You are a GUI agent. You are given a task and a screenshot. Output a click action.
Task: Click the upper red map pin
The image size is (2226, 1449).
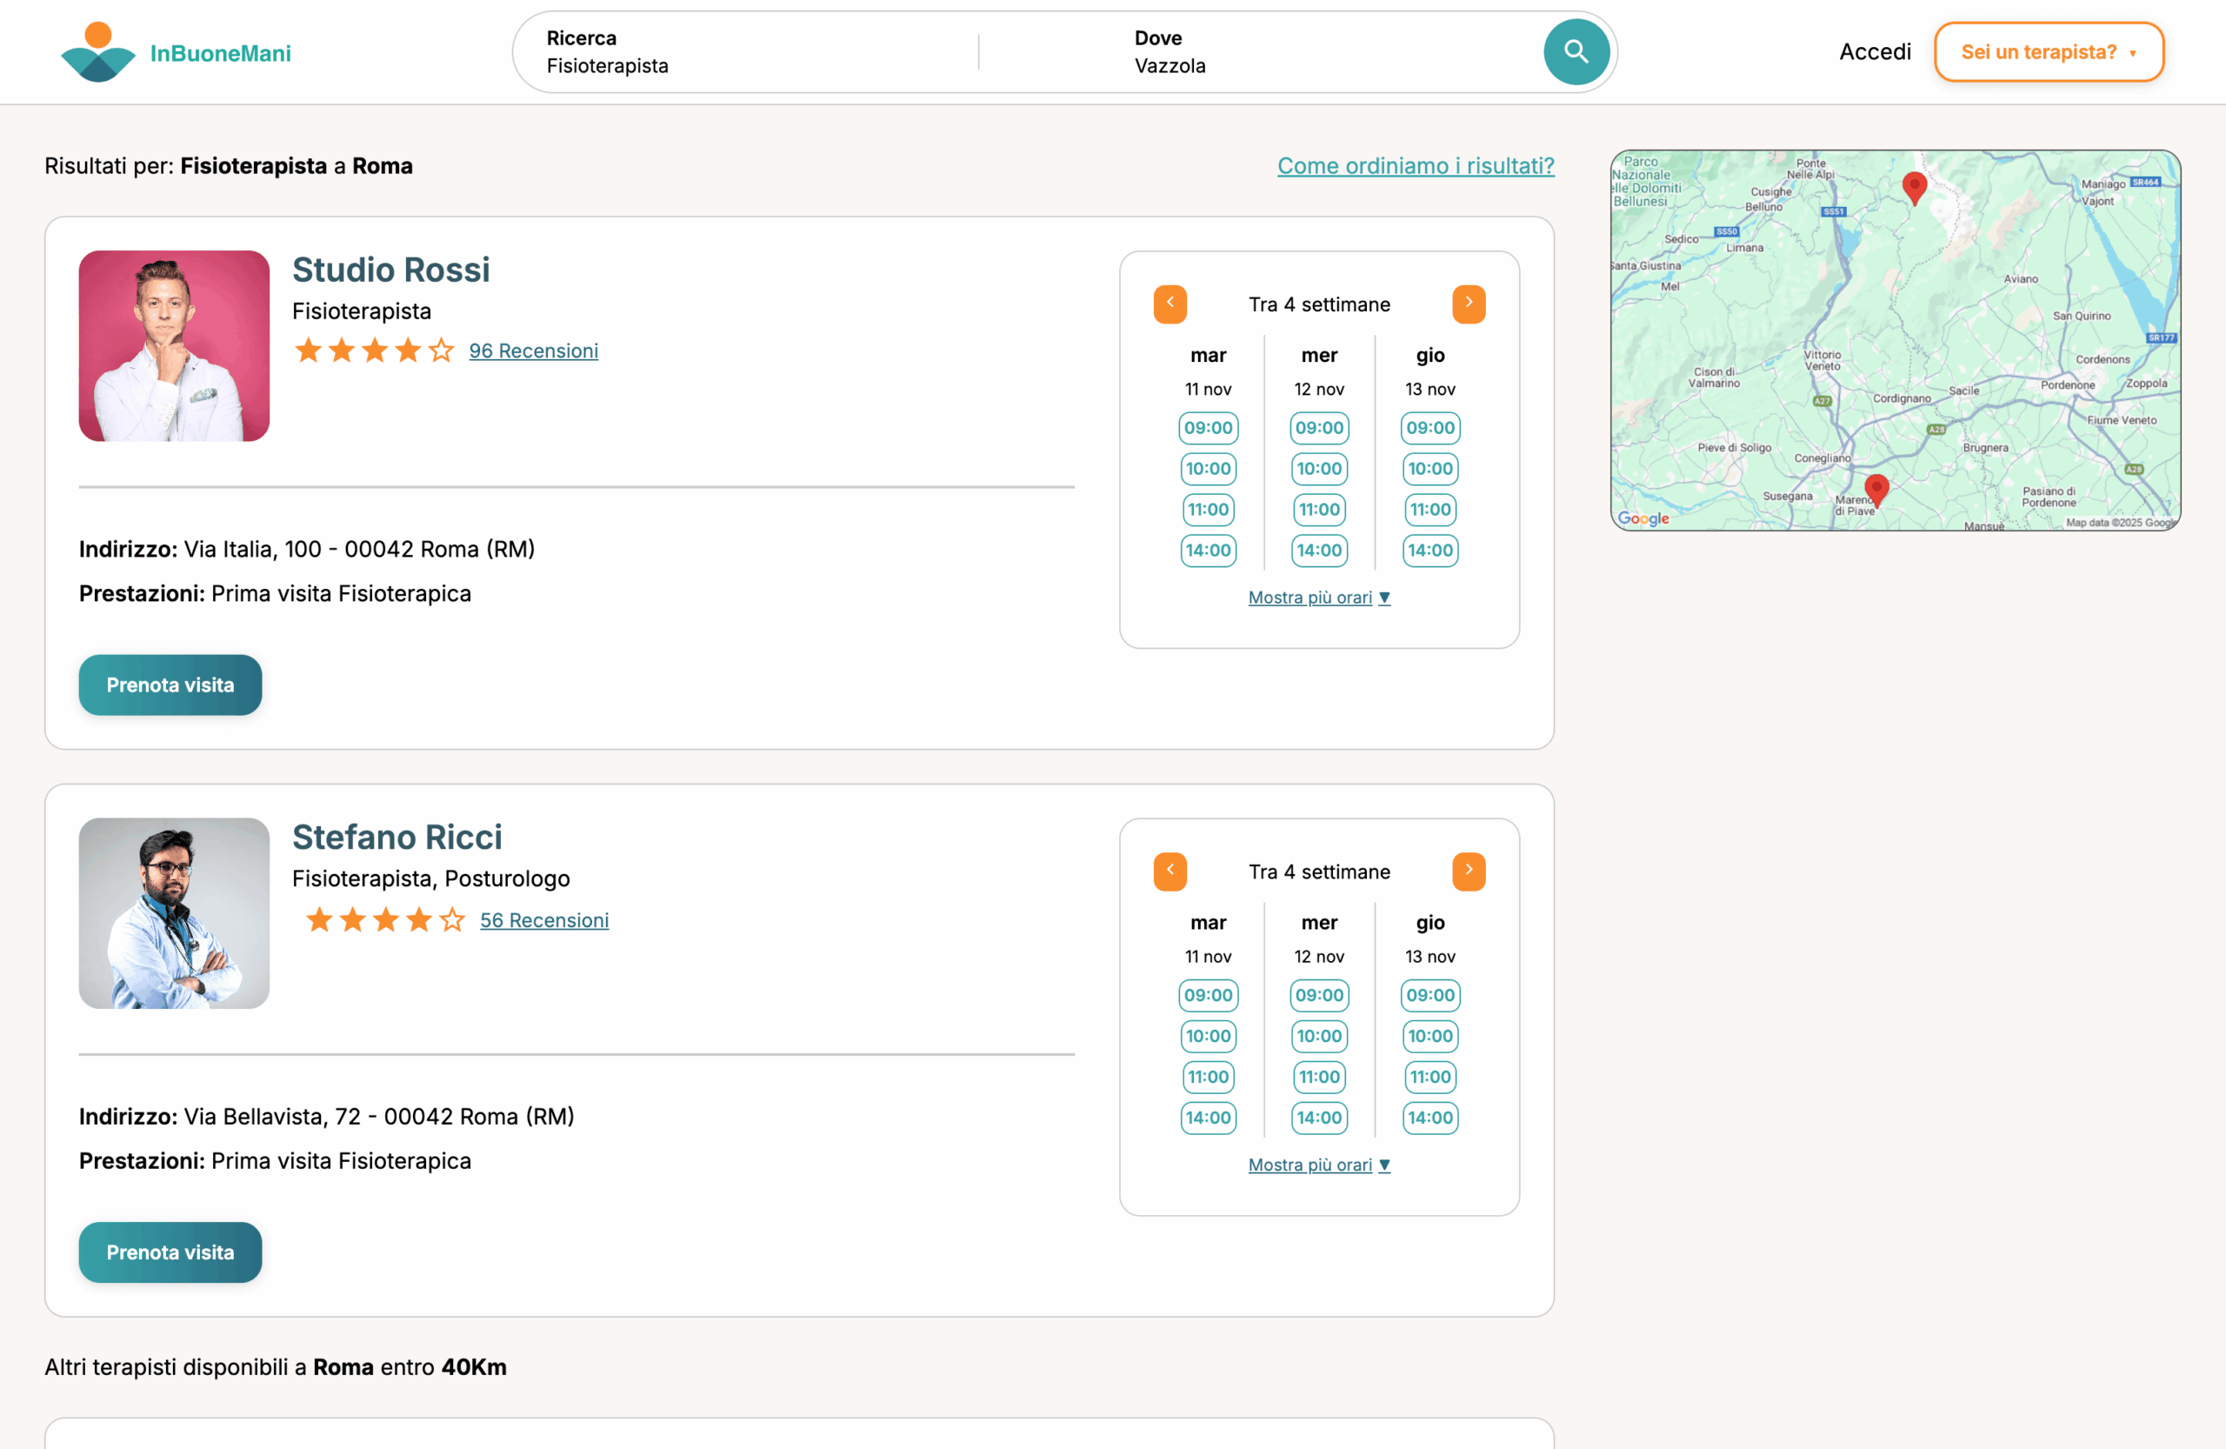(x=1914, y=186)
